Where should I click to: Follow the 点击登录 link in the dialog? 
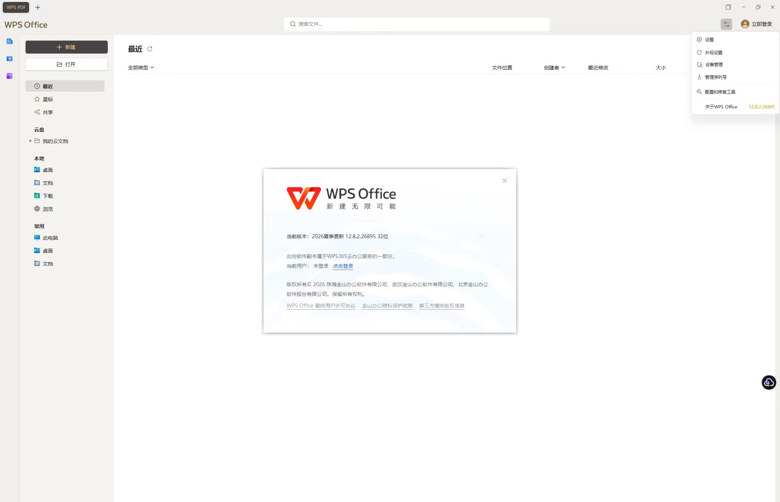click(343, 266)
